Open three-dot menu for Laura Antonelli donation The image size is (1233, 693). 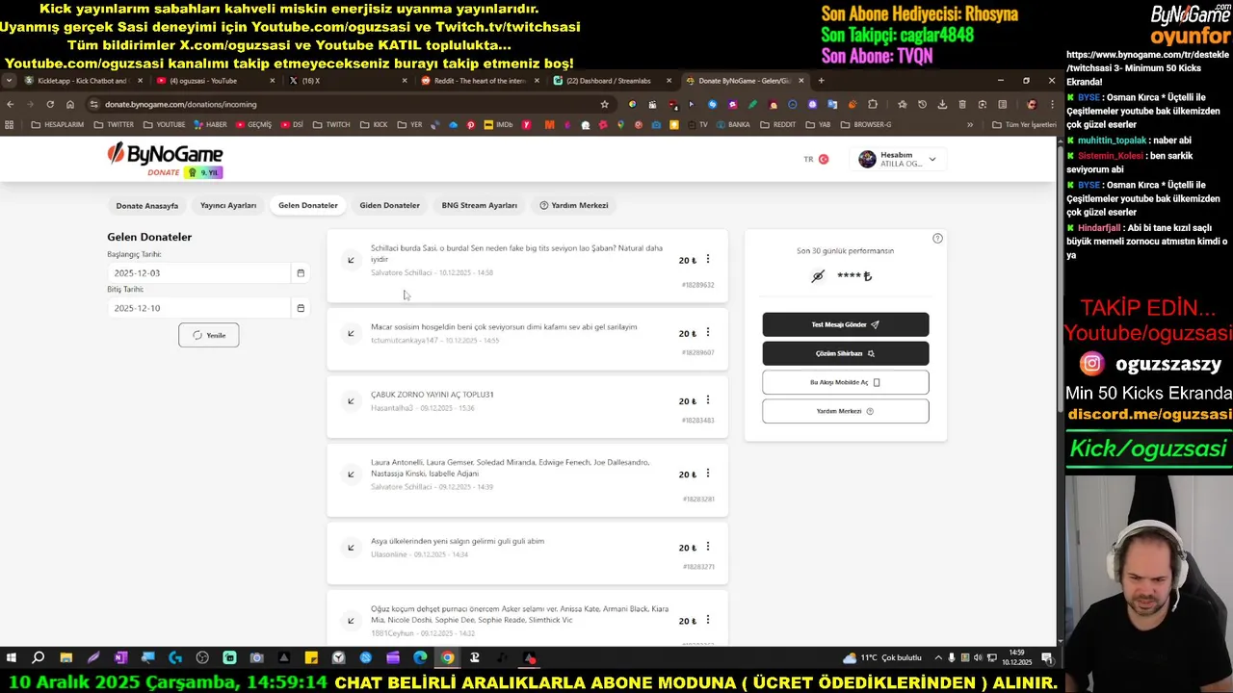(x=708, y=474)
